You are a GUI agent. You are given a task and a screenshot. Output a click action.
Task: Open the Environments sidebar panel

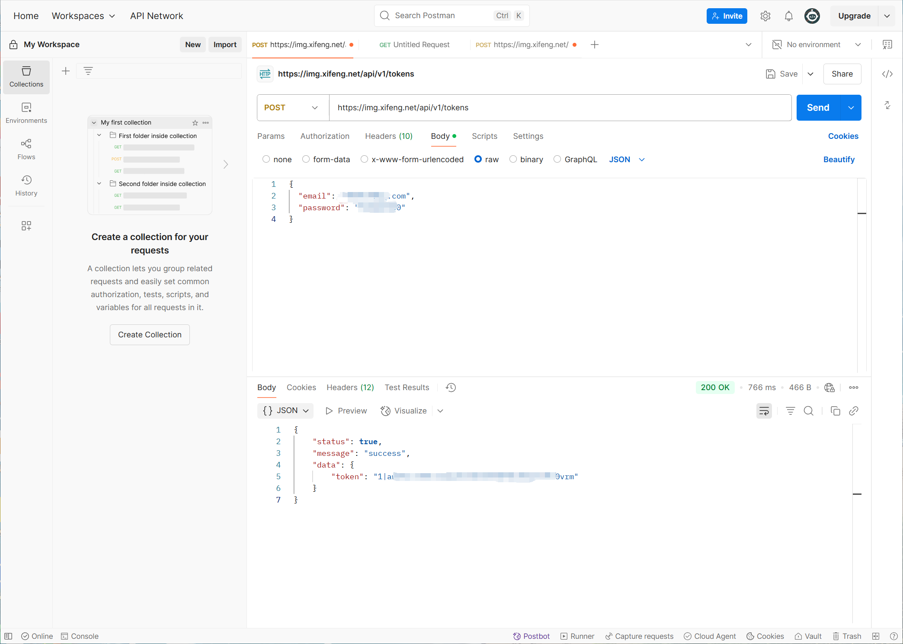click(x=26, y=113)
